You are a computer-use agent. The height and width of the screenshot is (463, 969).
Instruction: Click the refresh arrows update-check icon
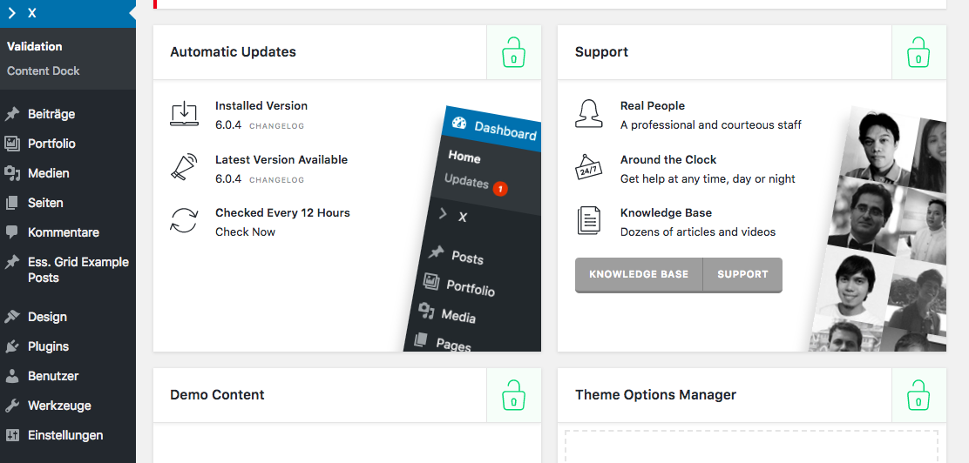click(x=184, y=221)
